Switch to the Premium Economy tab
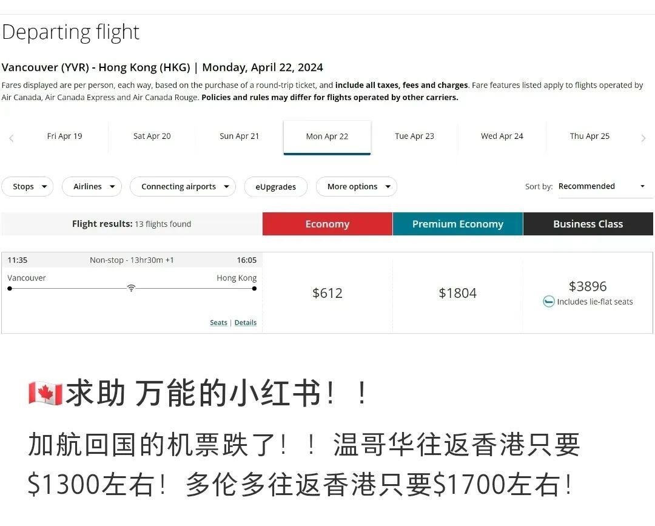 click(458, 224)
